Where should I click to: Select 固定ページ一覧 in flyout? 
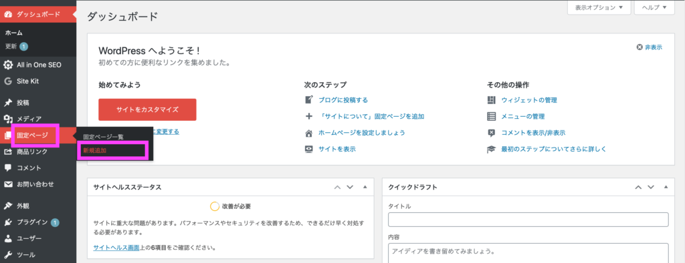(x=104, y=137)
